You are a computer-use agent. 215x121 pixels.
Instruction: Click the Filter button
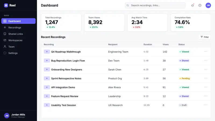pos(205,37)
